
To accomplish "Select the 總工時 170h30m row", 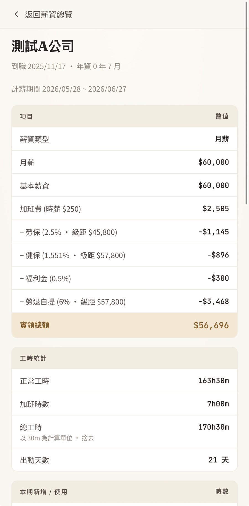I will [124, 432].
